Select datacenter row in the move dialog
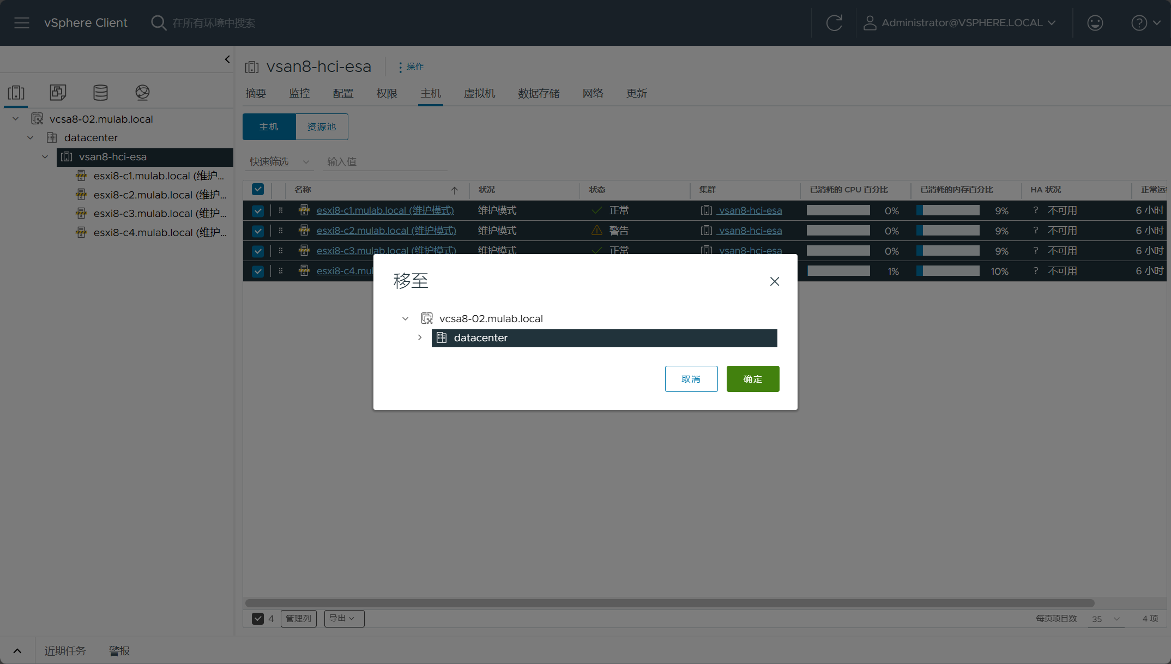This screenshot has width=1171, height=664. 604,338
